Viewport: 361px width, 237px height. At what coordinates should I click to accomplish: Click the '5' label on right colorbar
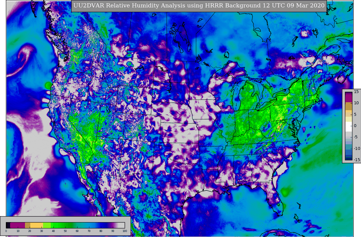pyautogui.click(x=355, y=114)
